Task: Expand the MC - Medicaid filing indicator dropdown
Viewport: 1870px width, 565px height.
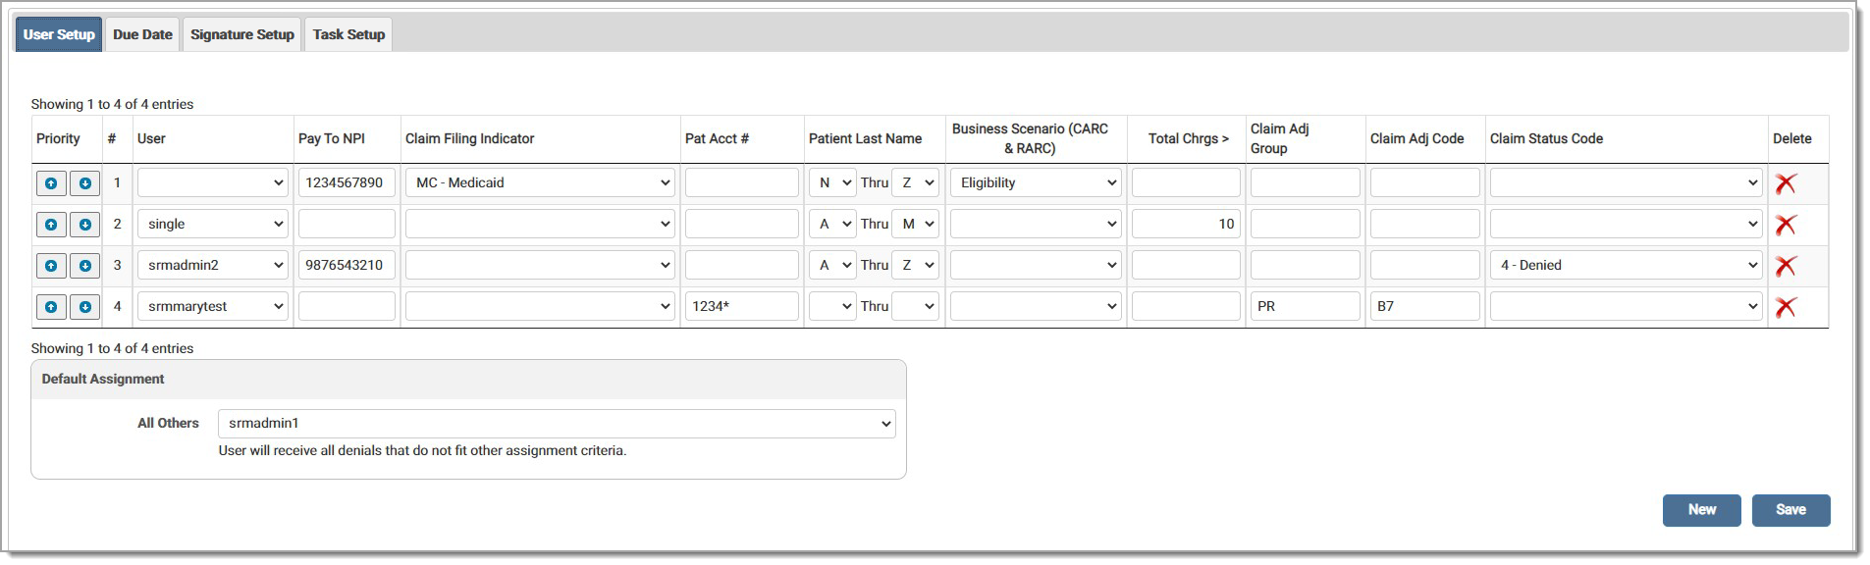Action: [540, 183]
